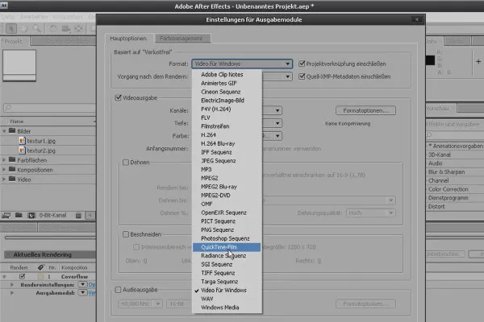The image size is (484, 322).
Task: Click the label tag icon in render queue header
Action: pyautogui.click(x=41, y=267)
